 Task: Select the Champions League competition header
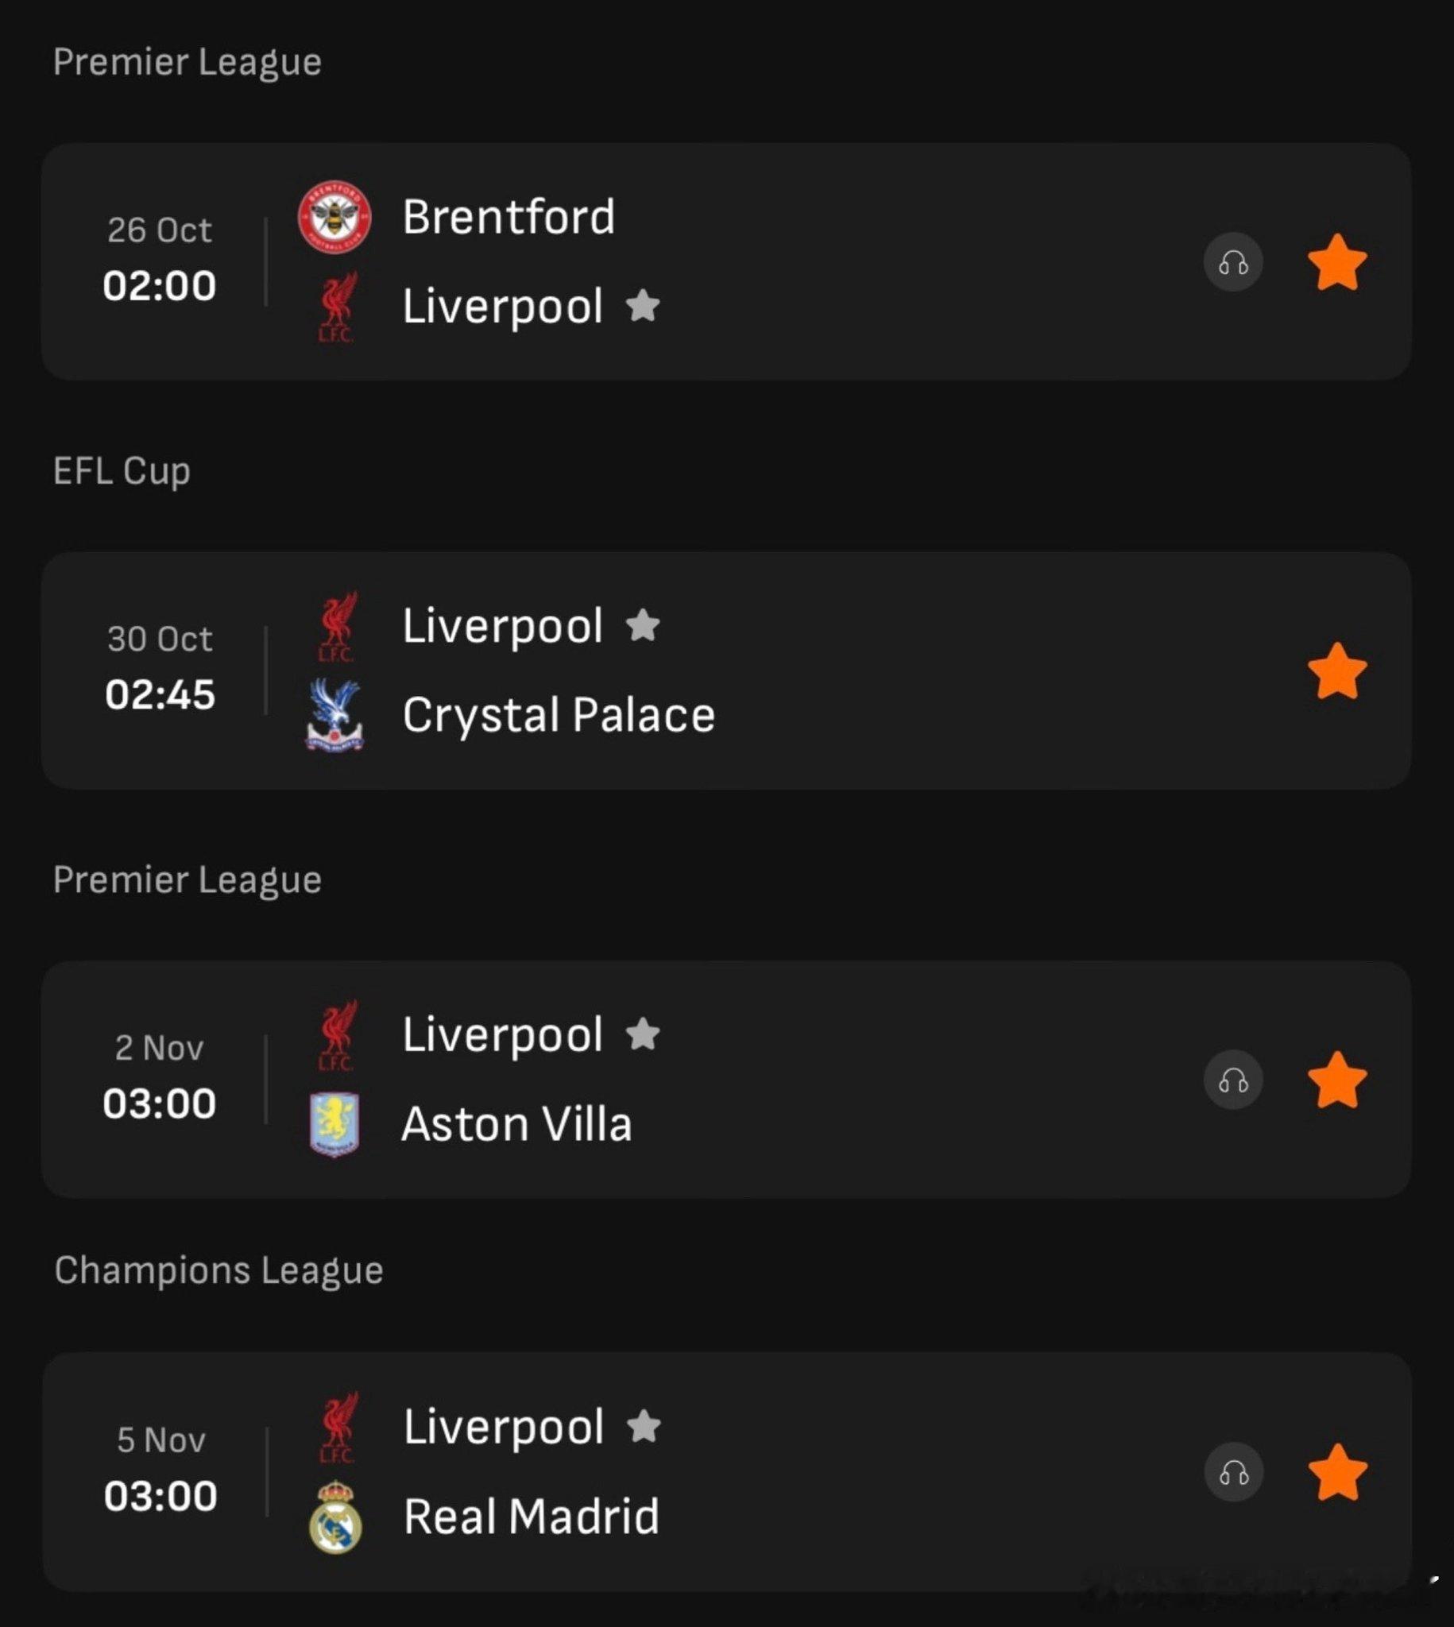[x=218, y=1270]
